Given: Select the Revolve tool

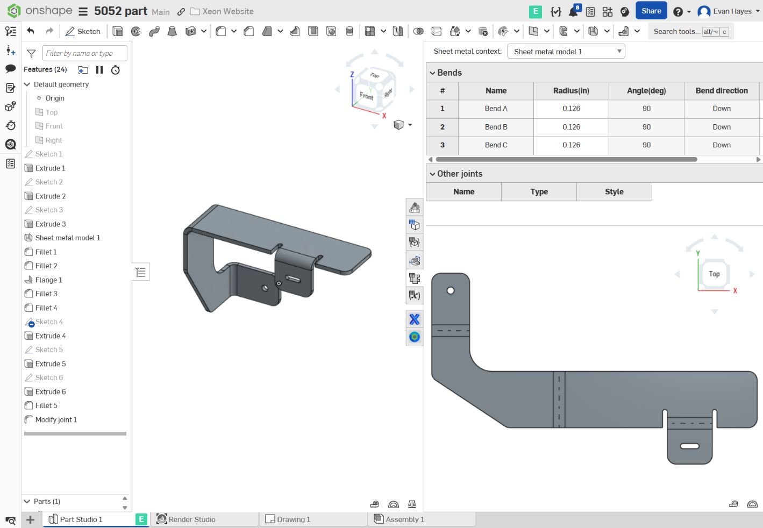Looking at the screenshot, I should [136, 32].
